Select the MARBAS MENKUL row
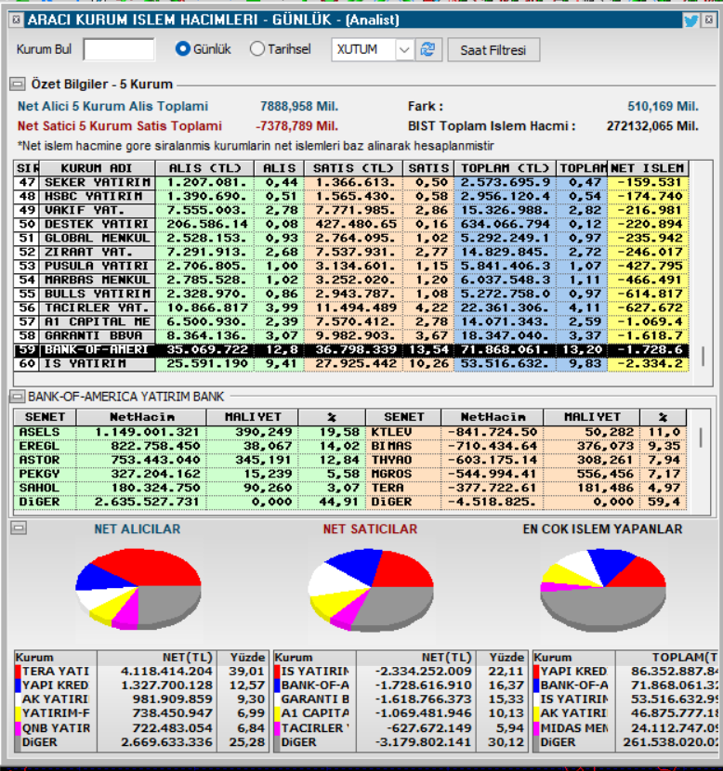This screenshot has width=723, height=771. coord(351,280)
